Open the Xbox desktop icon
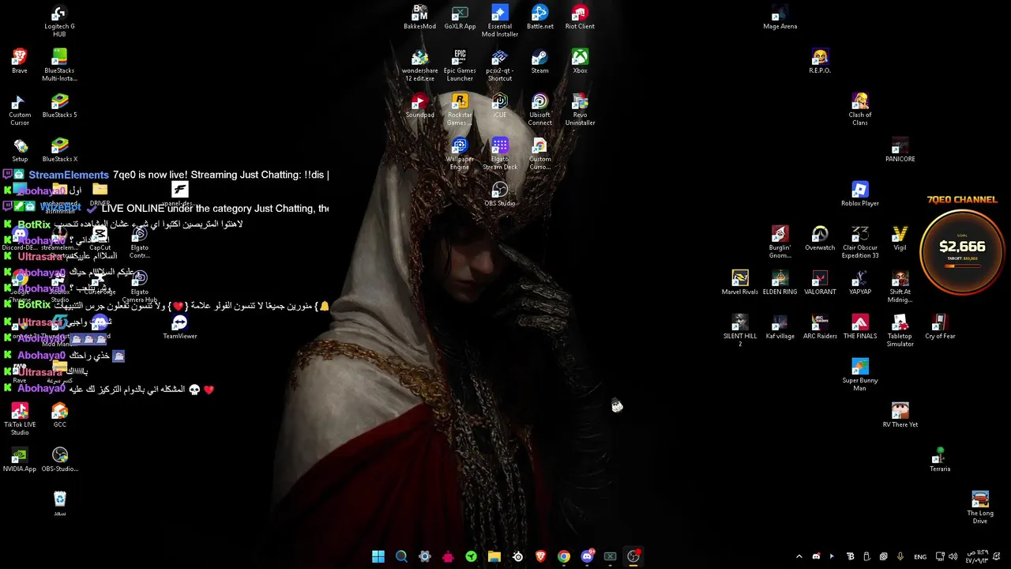 pos(580,62)
